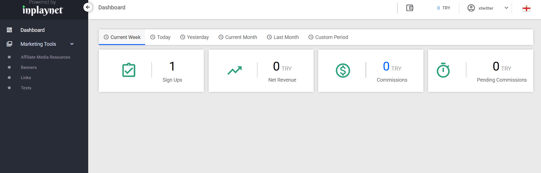Click the Sign Ups clipboard check icon
Screen dimensions: 541x173
(129, 70)
